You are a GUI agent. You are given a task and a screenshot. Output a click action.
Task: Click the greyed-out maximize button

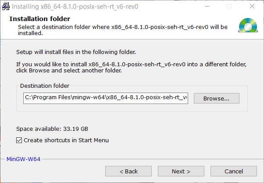point(229,6)
